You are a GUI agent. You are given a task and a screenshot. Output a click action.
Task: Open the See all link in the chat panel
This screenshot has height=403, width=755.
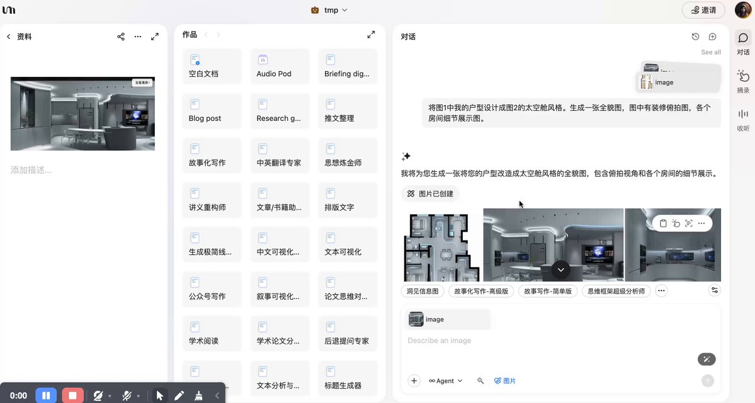coord(710,52)
